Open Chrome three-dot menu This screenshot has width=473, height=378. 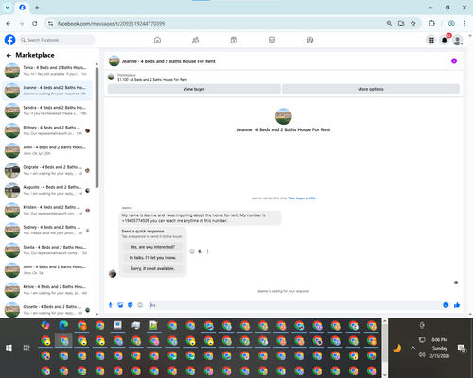coord(464,24)
